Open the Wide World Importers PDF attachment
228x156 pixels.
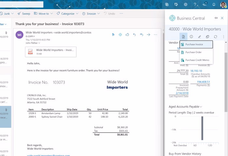point(50,52)
